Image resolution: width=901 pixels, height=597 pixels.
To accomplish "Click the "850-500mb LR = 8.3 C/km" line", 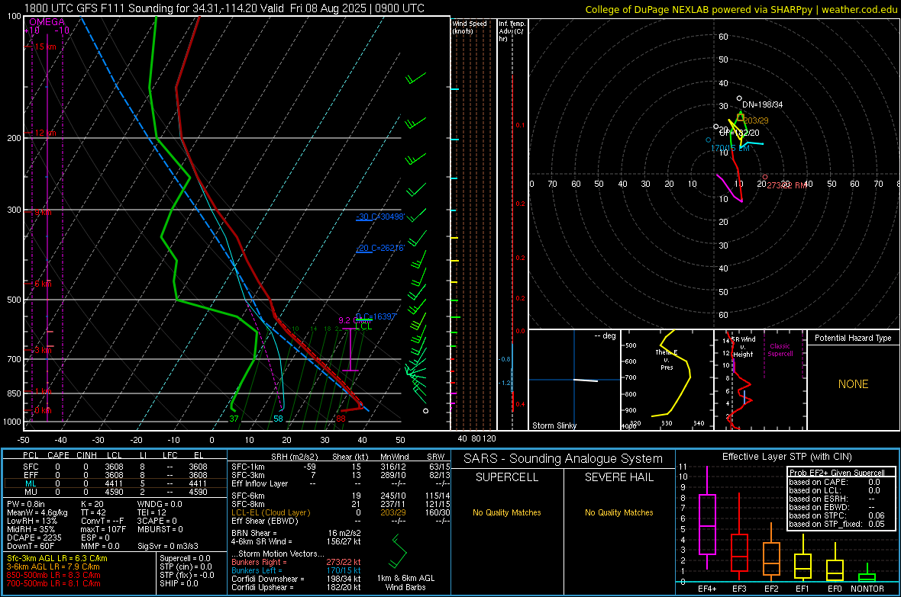I will click(x=53, y=575).
